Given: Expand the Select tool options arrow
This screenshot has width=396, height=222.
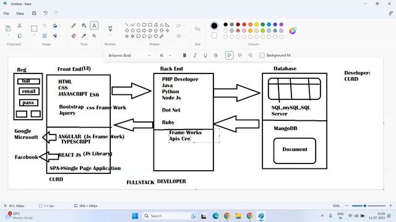Looking at the screenshot, I should (34, 35).
